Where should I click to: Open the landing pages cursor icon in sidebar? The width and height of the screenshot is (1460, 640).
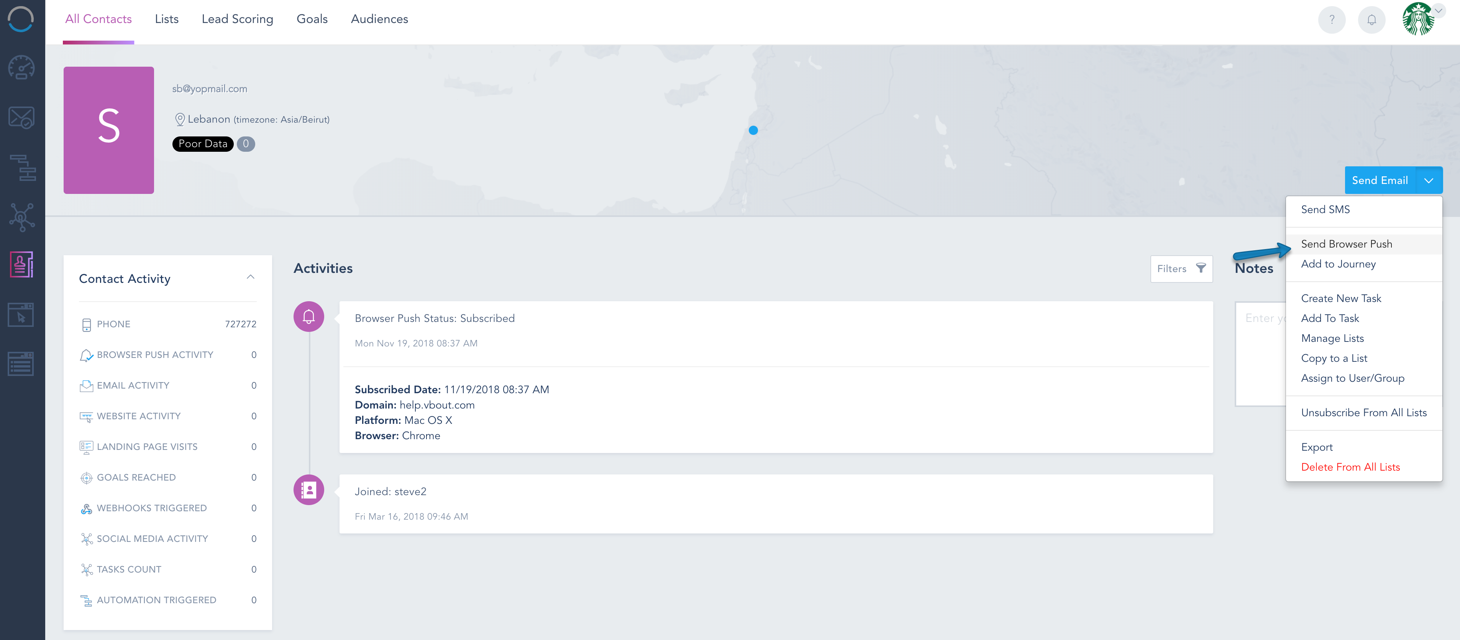[x=21, y=315]
